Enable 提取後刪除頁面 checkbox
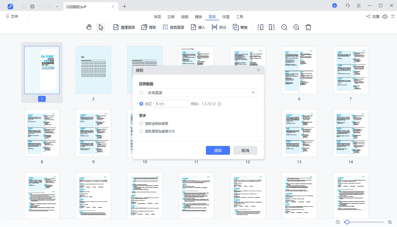Screen dimensions: 397x227 [141, 123]
